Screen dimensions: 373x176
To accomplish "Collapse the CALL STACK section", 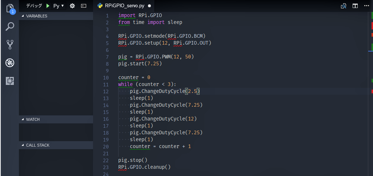I will (x=23, y=145).
